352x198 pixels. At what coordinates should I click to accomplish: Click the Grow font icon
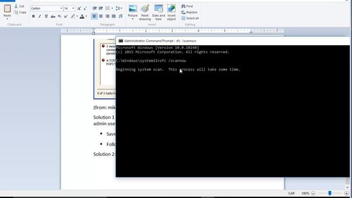pos(79,9)
